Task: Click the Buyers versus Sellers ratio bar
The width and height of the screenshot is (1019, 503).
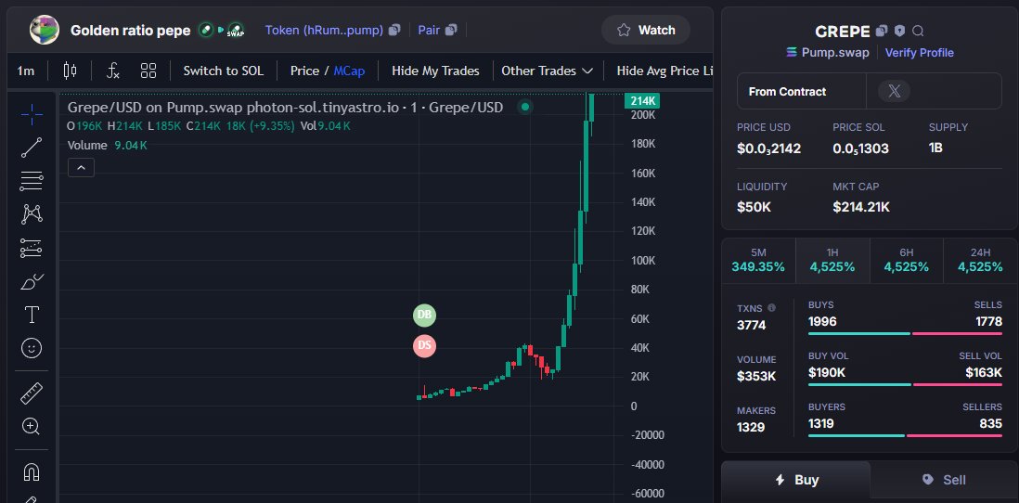Action: [x=905, y=435]
